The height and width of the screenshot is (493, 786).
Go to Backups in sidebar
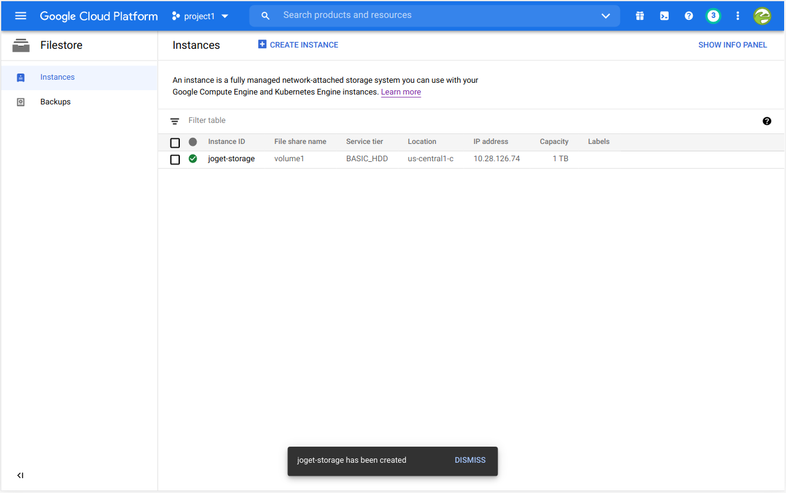(56, 102)
